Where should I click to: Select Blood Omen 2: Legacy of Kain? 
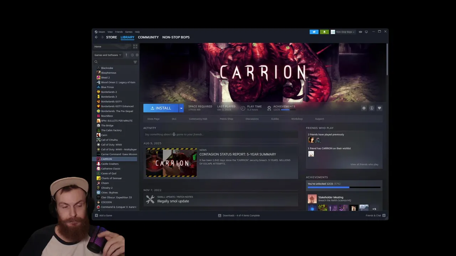[x=118, y=82]
